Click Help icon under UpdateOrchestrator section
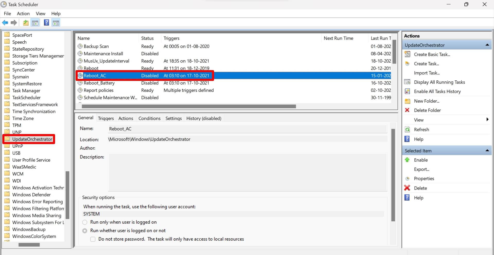This screenshot has height=255, width=494. click(407, 139)
